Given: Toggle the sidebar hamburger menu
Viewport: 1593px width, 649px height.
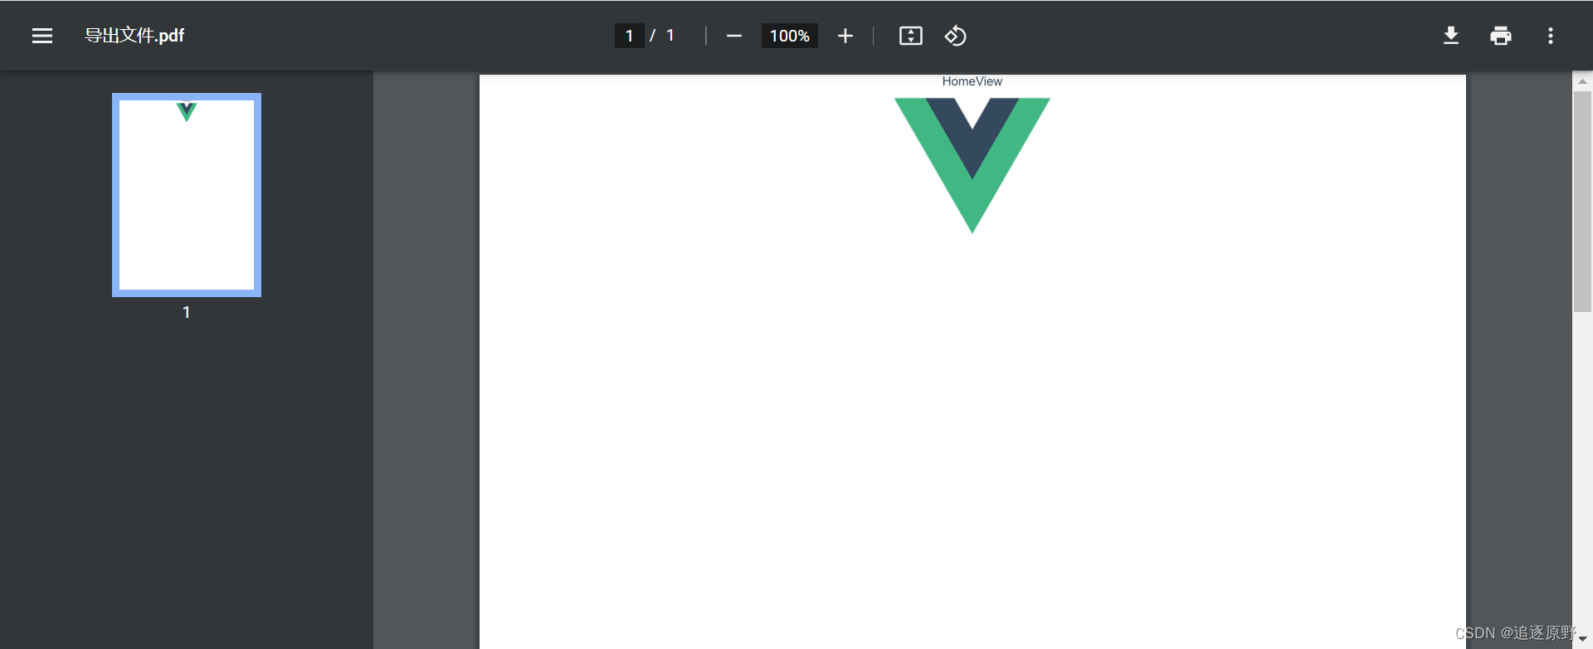Looking at the screenshot, I should tap(42, 36).
